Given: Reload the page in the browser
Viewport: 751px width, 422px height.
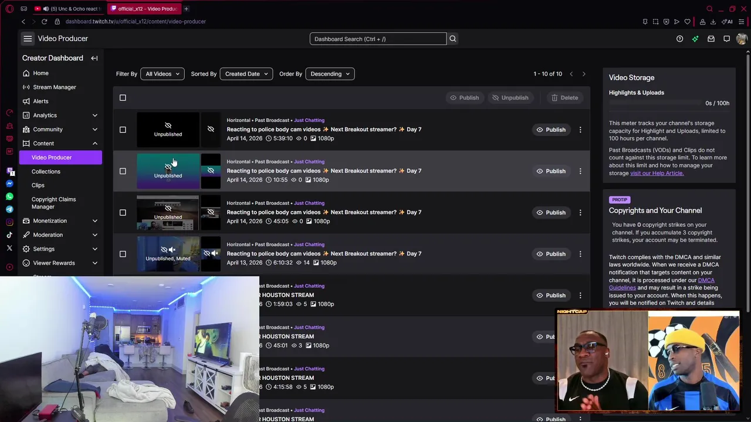Looking at the screenshot, I should [44, 22].
